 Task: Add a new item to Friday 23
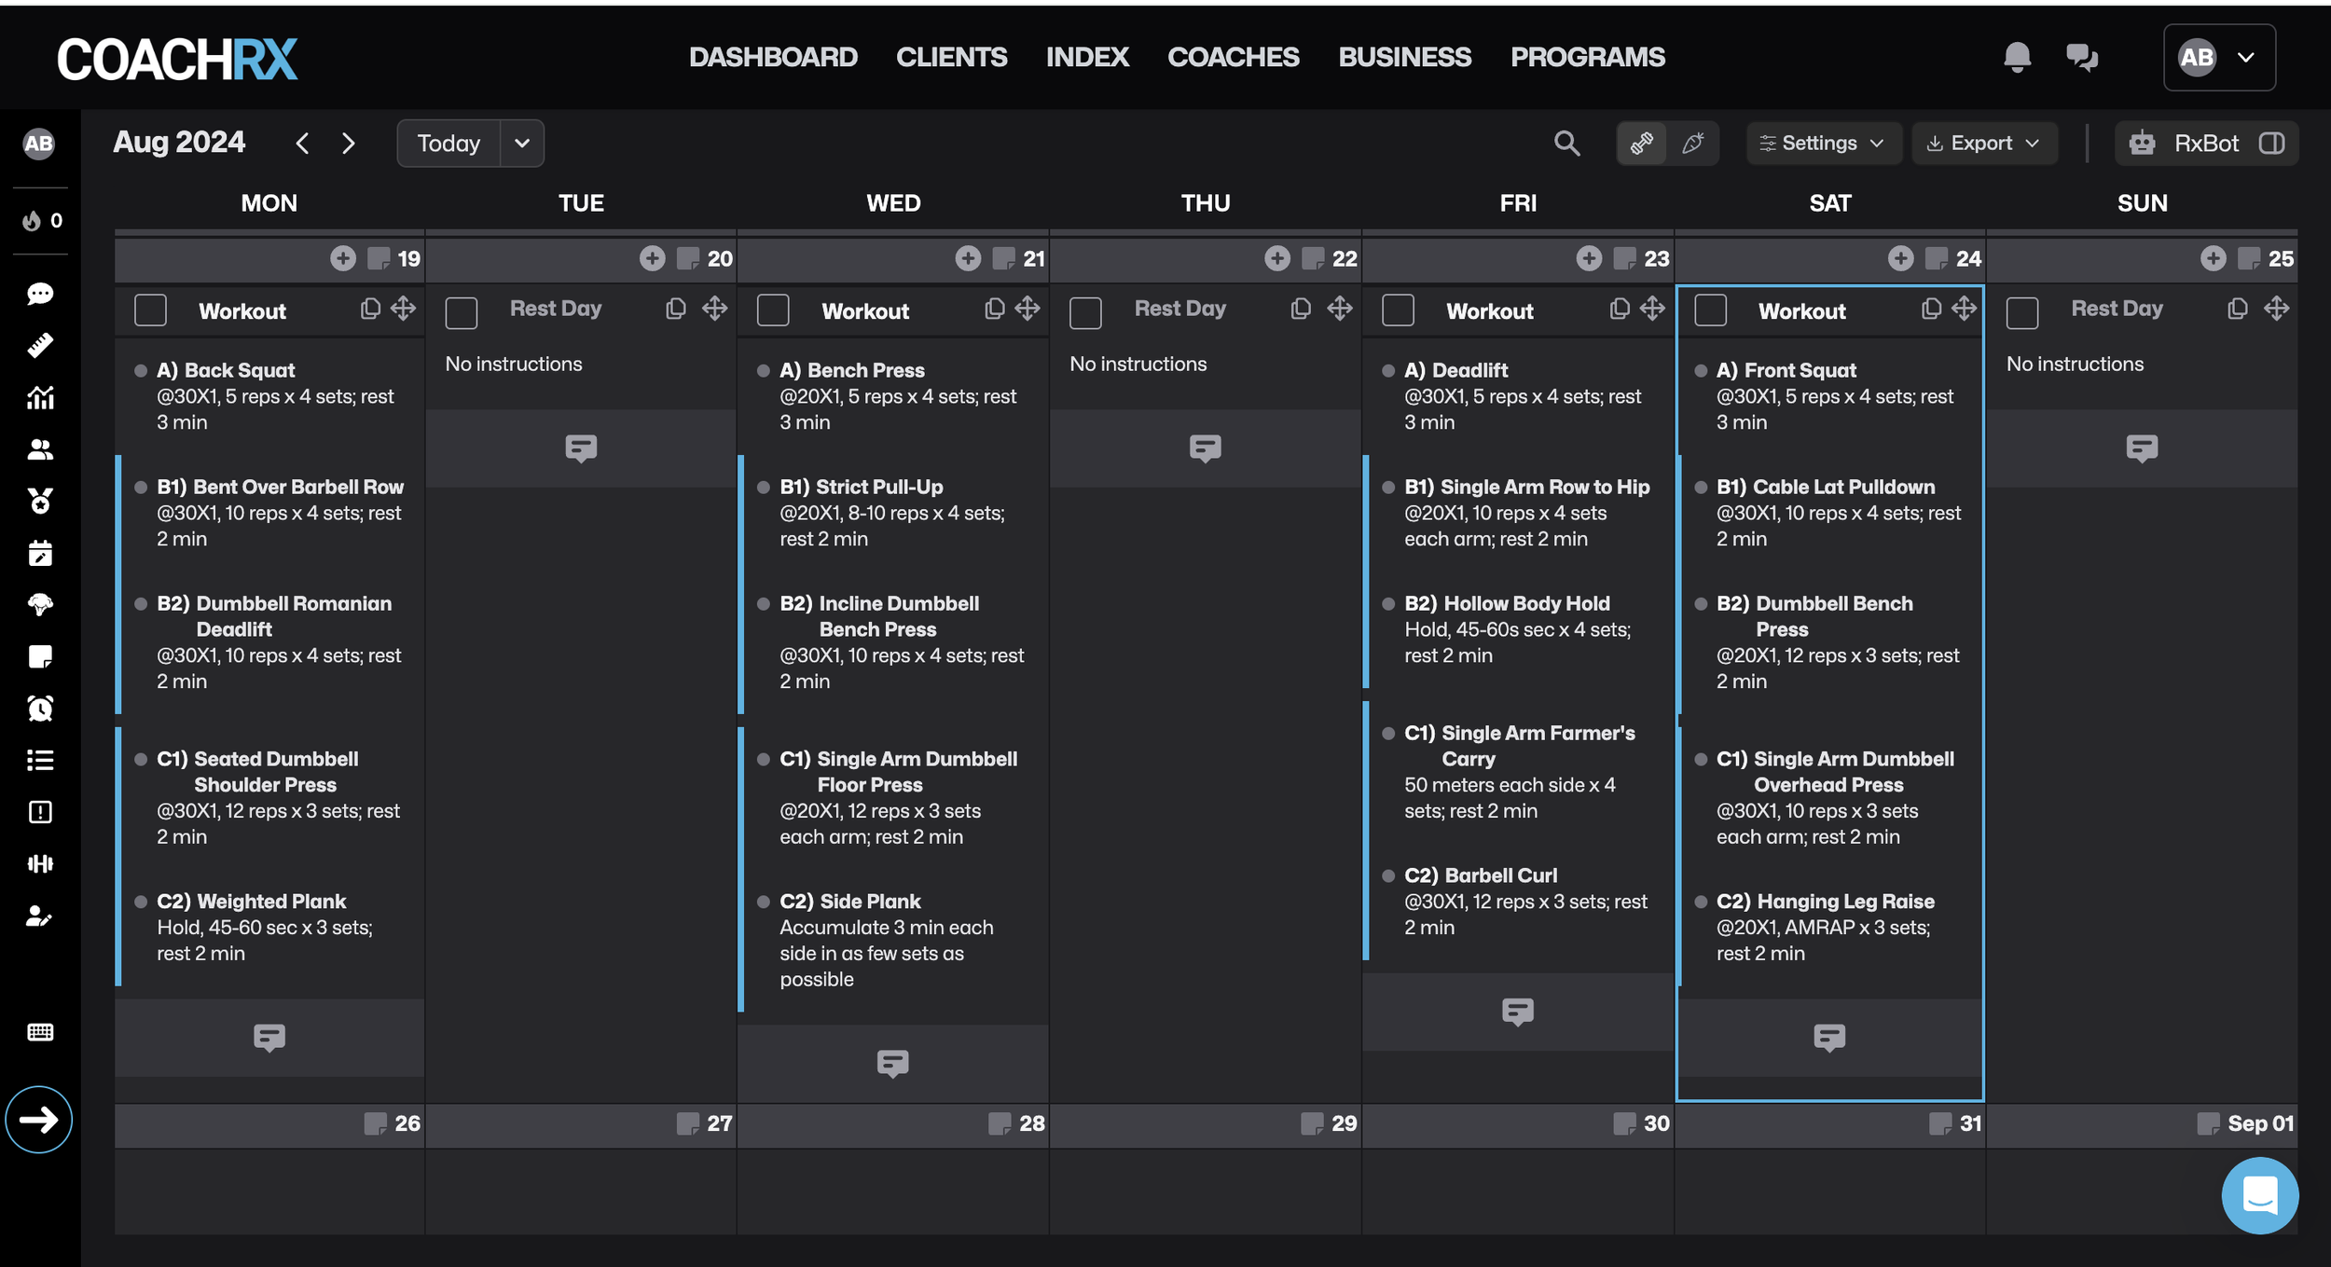(1589, 258)
